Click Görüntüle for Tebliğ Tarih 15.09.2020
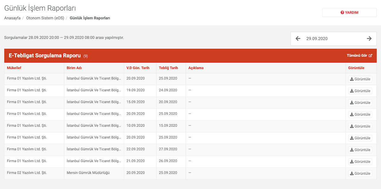Viewport: 381px width, 189px height. point(360,126)
